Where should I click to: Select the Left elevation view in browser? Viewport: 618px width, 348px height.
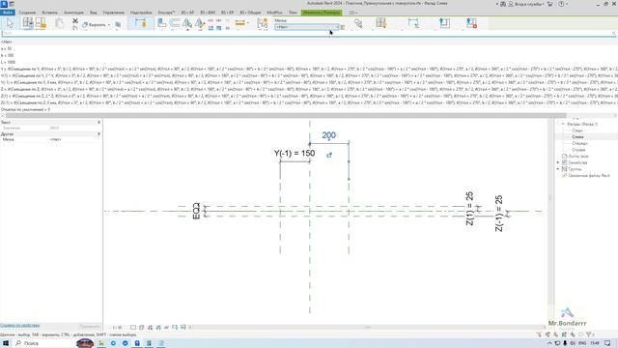coord(577,137)
